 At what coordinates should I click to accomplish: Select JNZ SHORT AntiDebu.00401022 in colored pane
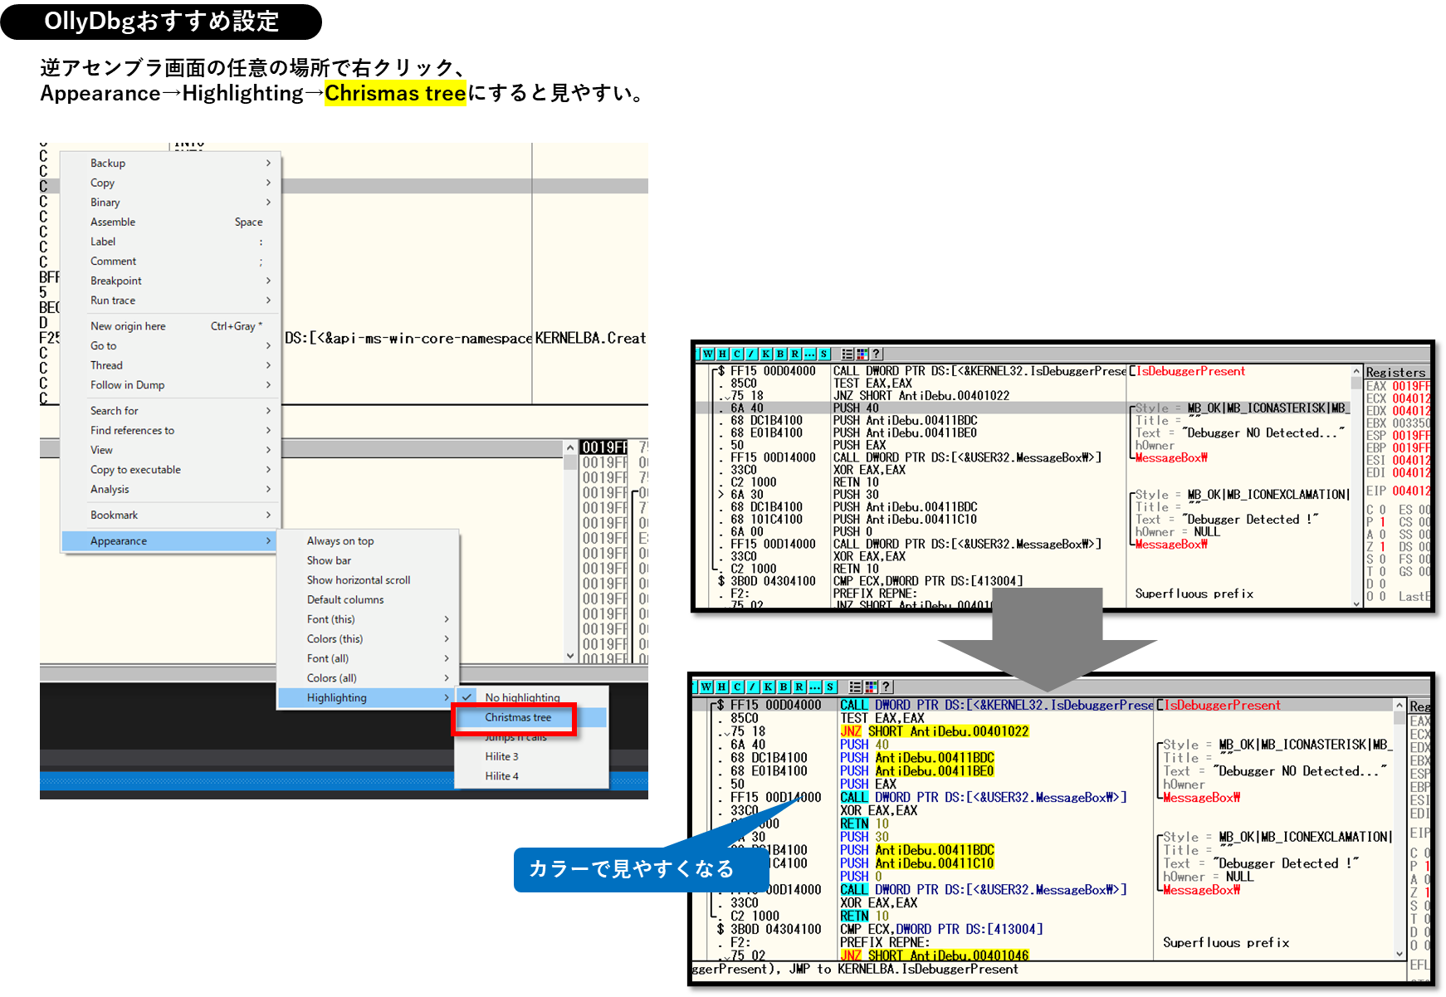coord(934,731)
